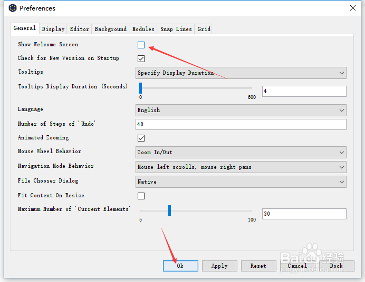365x282 pixels.
Task: Close the Preferences dialog window
Action: click(x=353, y=8)
